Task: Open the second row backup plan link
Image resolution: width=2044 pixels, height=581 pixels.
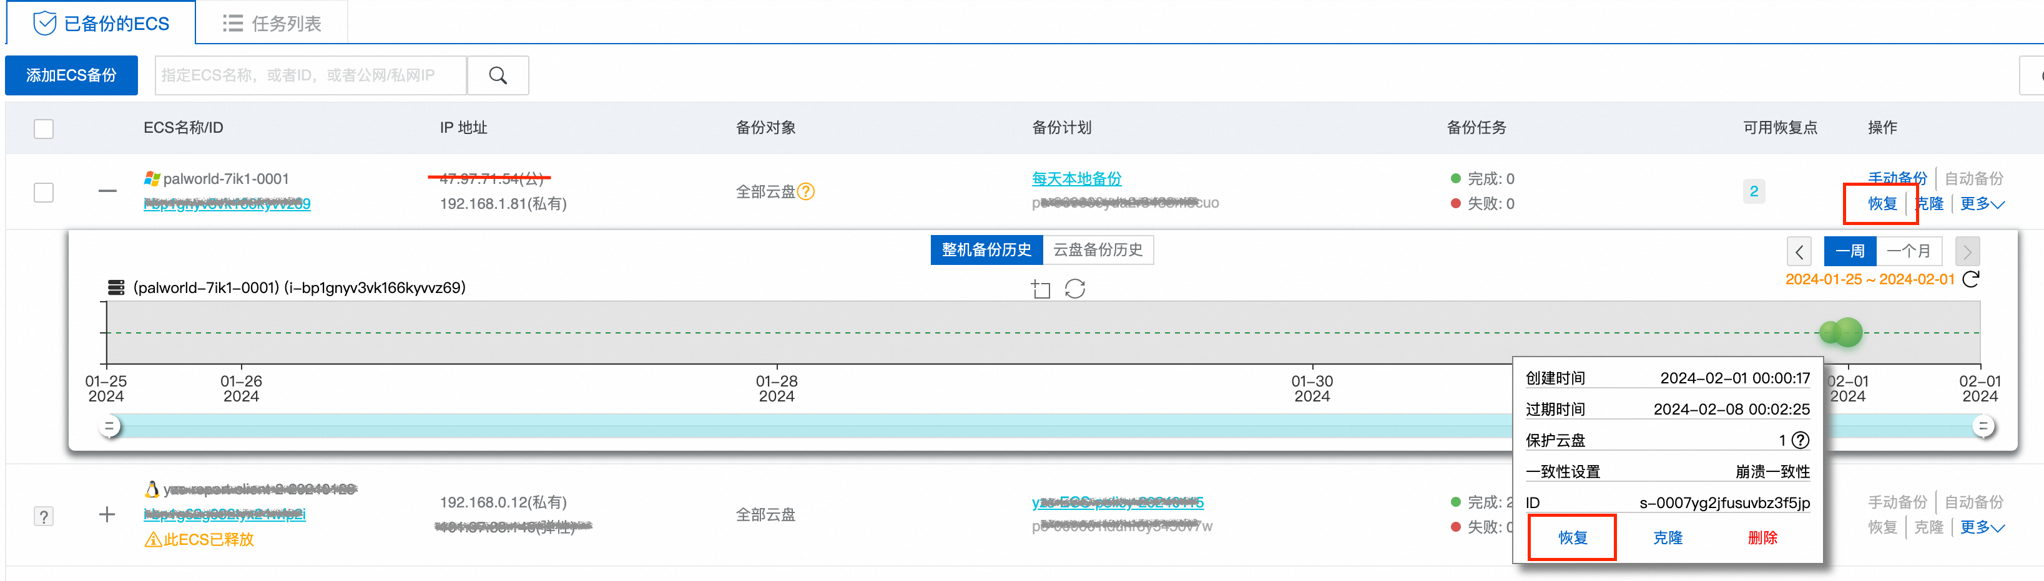Action: click(x=1118, y=502)
